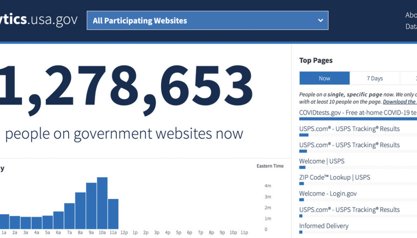
Task: Click the Eastern Time chart label
Action: pyautogui.click(x=270, y=166)
